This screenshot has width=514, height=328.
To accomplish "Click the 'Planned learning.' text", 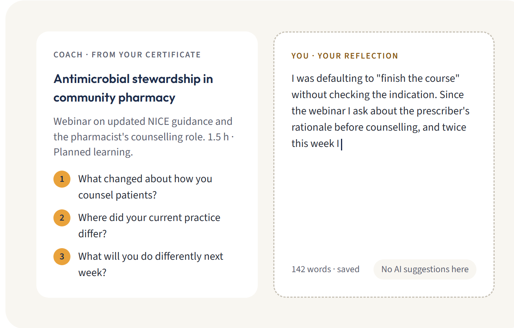I will [93, 152].
